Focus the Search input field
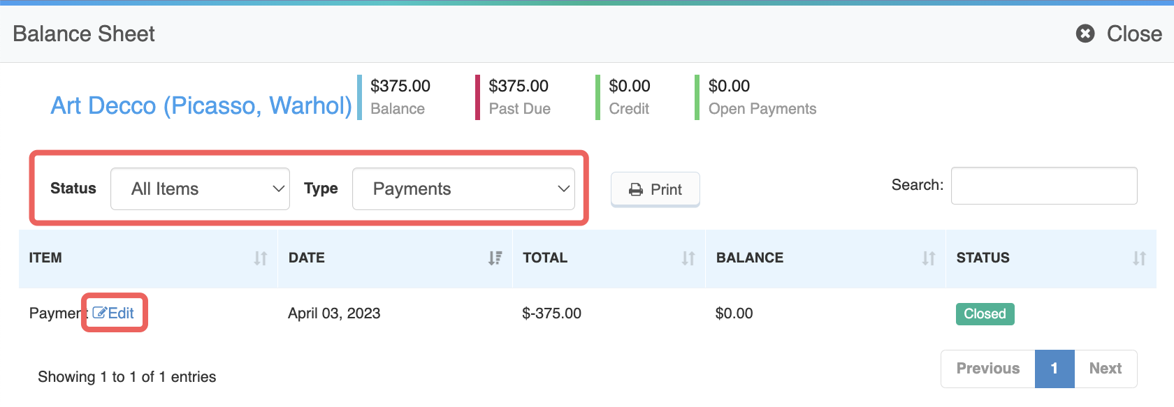1174x407 pixels. coord(1044,186)
